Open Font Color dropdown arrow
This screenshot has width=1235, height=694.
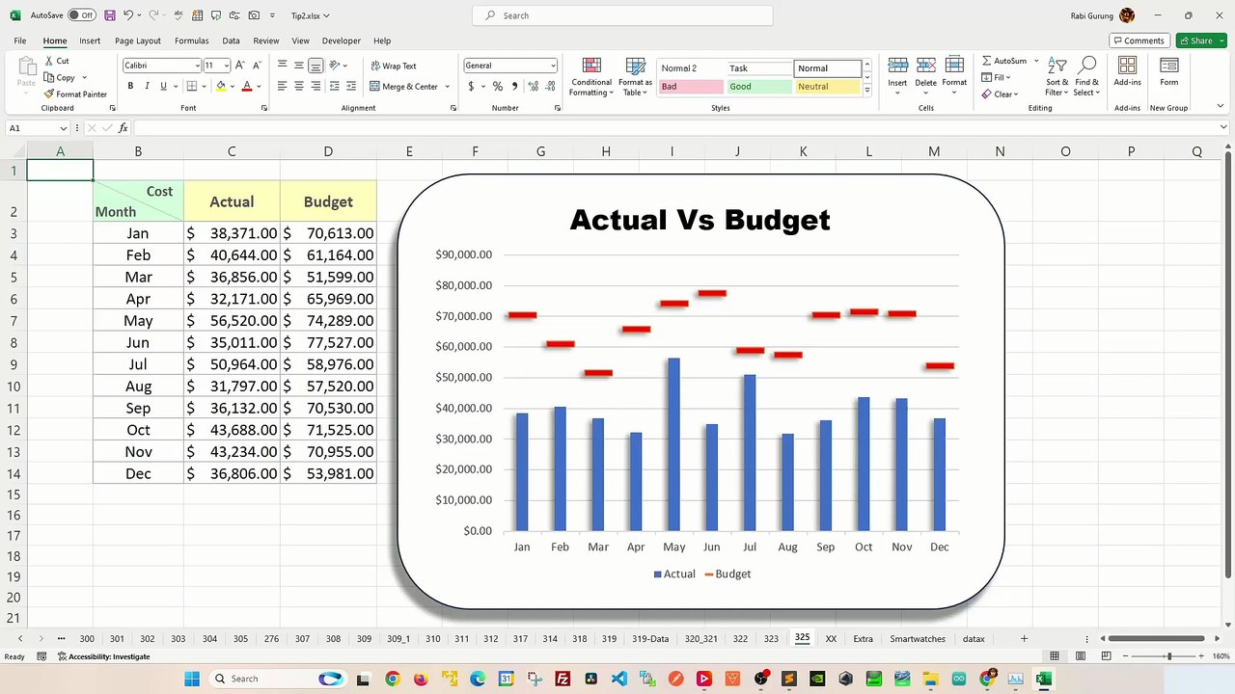pos(259,86)
